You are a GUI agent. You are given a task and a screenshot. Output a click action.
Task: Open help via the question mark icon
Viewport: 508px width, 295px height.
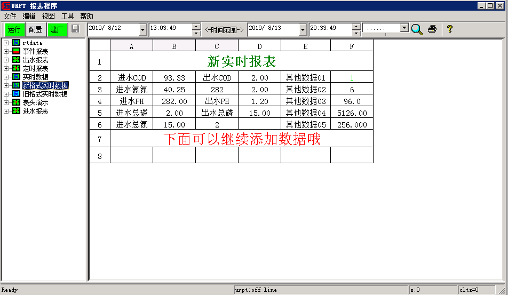pos(449,29)
